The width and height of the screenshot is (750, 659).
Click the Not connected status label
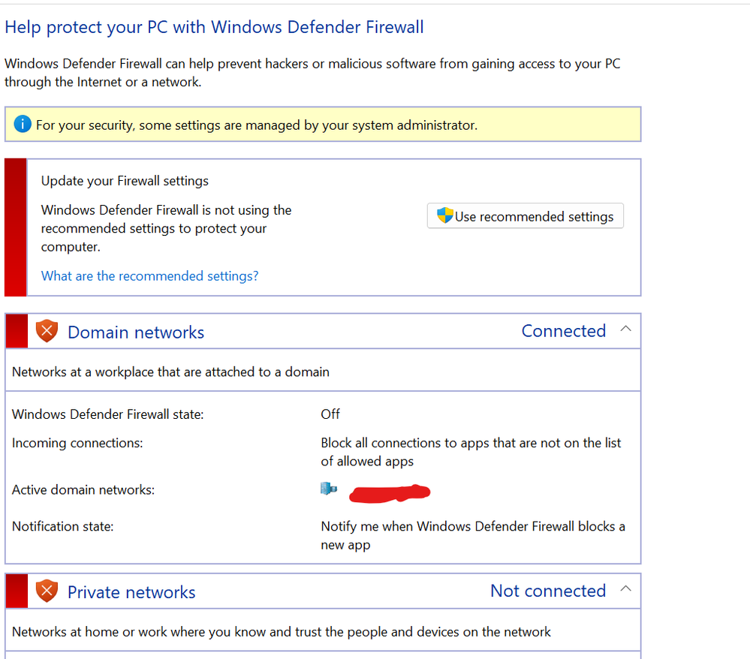547,591
